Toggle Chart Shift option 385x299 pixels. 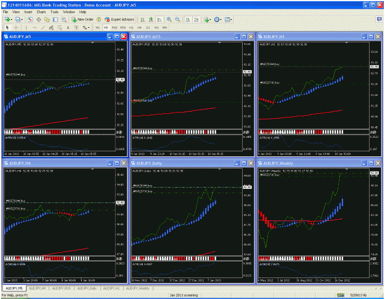pos(197,19)
